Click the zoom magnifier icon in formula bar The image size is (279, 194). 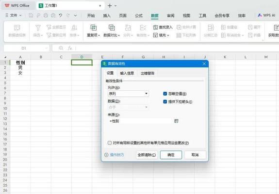(x=61, y=48)
